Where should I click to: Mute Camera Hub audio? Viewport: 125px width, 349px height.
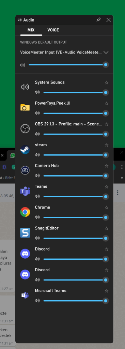point(37,176)
